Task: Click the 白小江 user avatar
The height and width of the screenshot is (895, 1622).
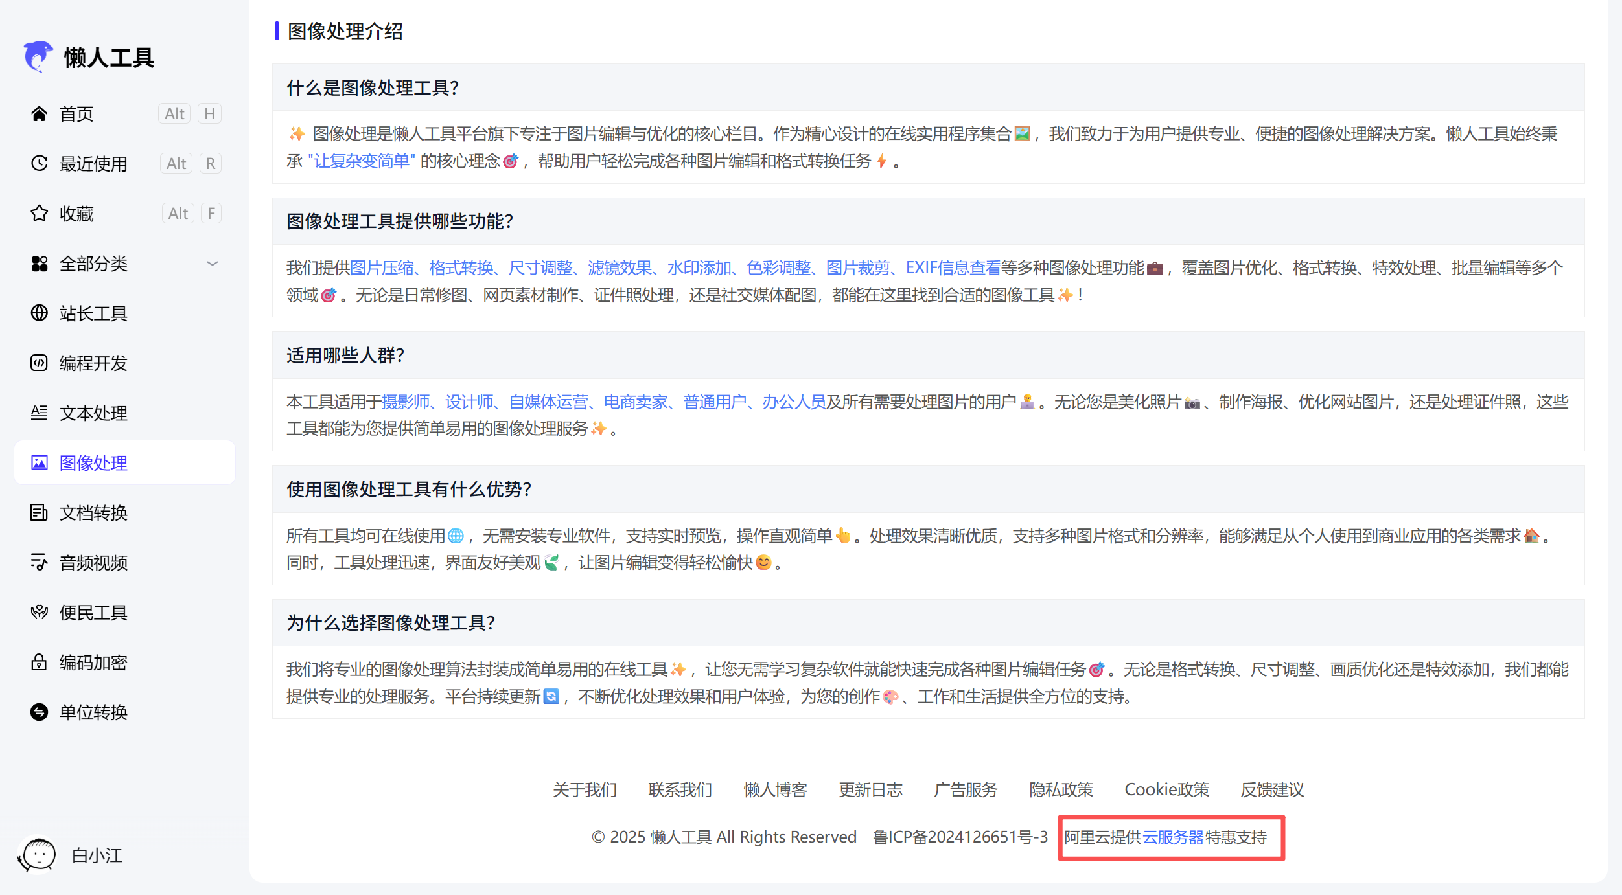Action: pos(38,855)
